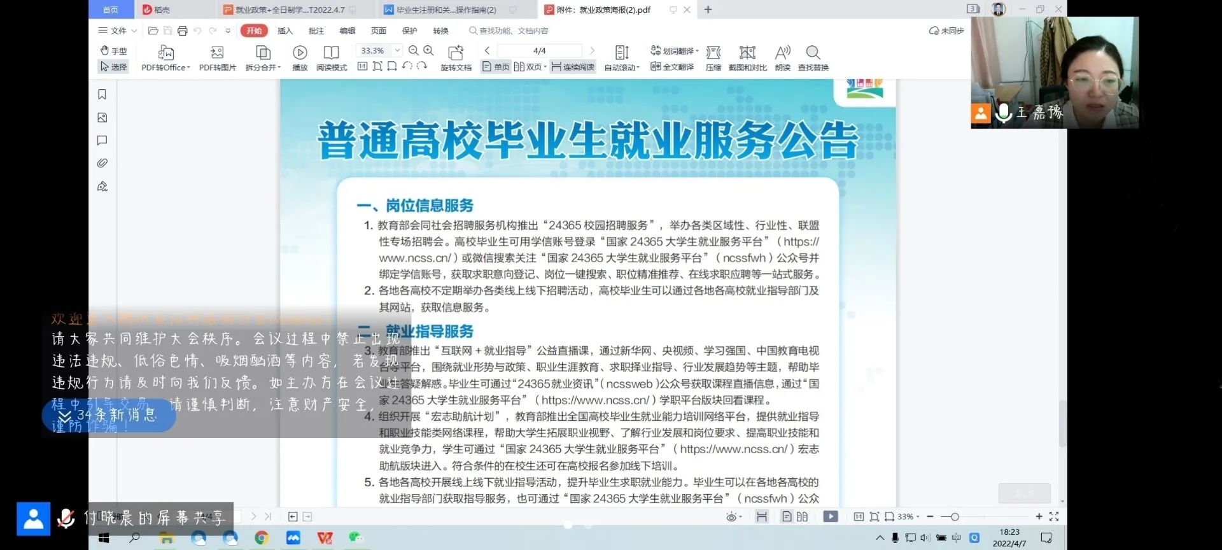Toggle 连续阅读 continuous reading

point(573,67)
